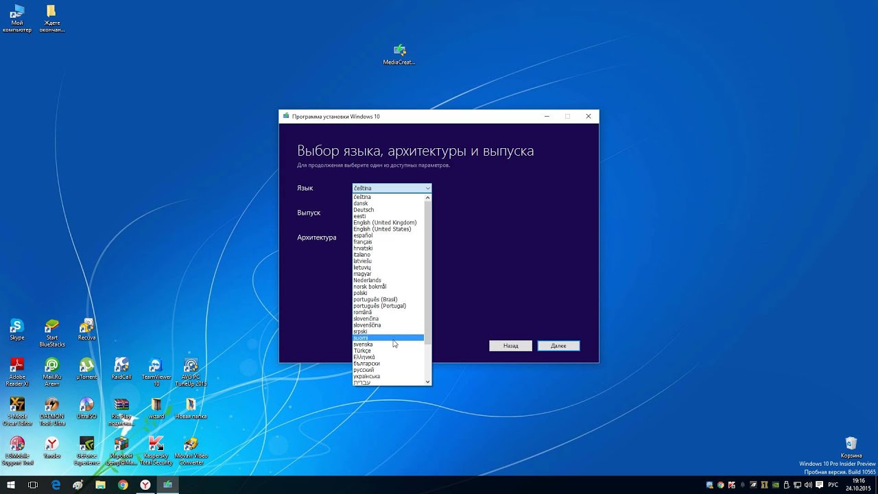Choose Deutsch from the language list
The width and height of the screenshot is (878, 494).
pyautogui.click(x=388, y=210)
